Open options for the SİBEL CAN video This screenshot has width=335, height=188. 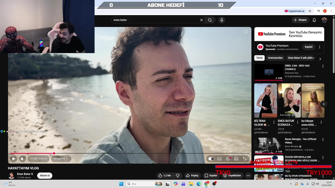point(323,66)
